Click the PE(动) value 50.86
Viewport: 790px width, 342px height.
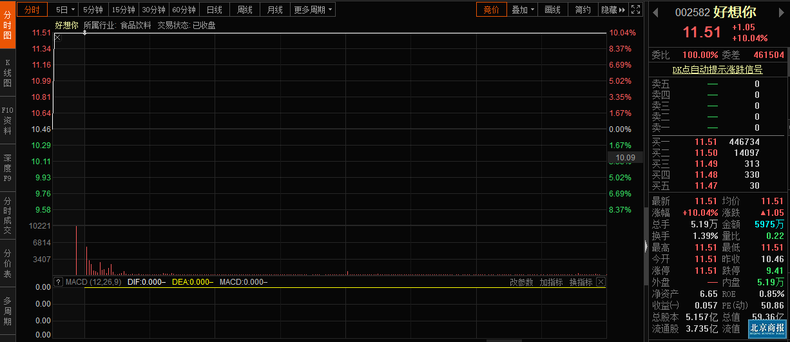(773, 305)
